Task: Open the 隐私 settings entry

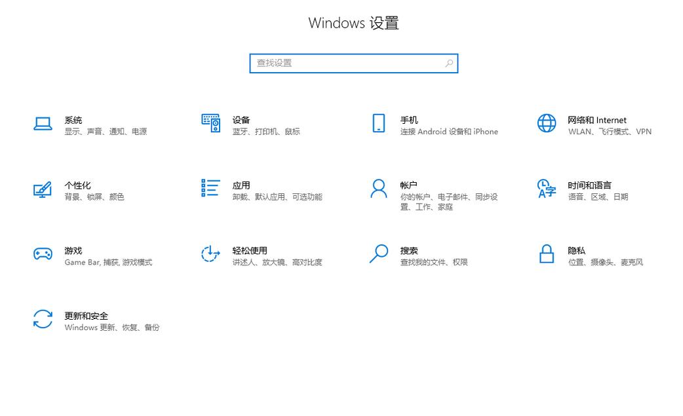Action: coord(575,250)
